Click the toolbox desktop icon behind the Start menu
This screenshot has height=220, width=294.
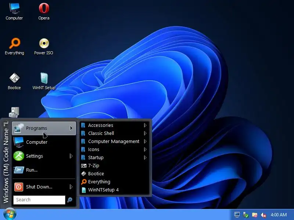[14, 112]
